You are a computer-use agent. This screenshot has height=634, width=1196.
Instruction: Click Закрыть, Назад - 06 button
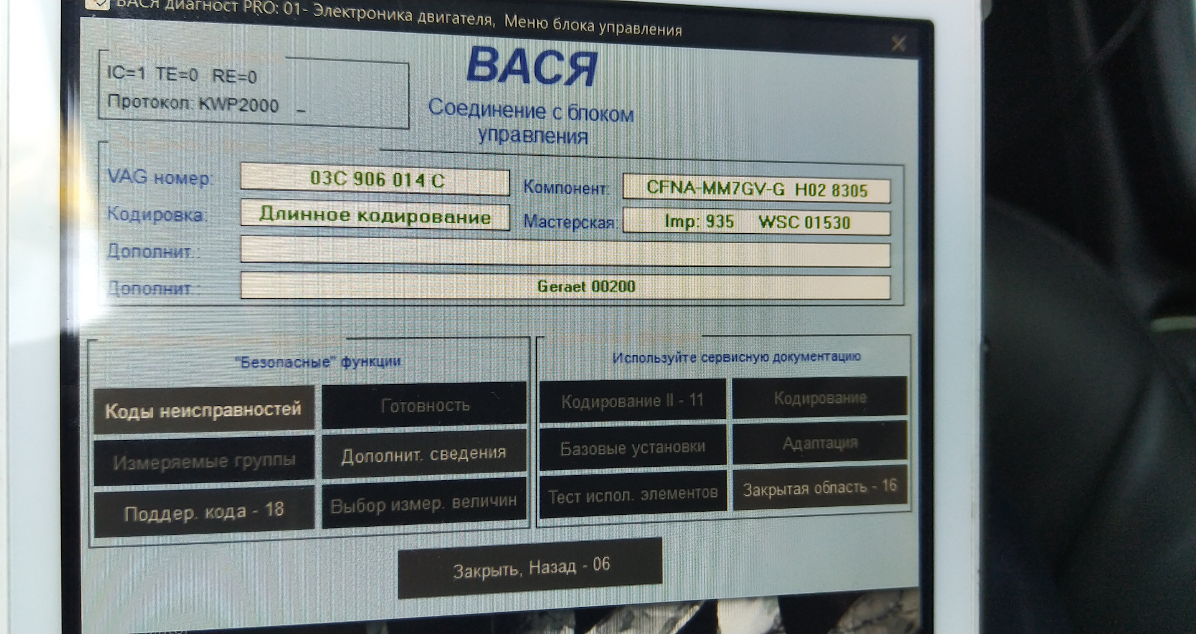pyautogui.click(x=530, y=568)
